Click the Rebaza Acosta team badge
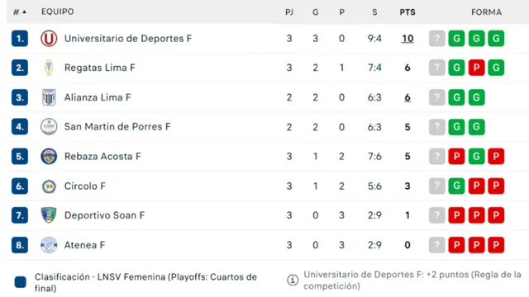This screenshot has width=529, height=297. (x=49, y=156)
